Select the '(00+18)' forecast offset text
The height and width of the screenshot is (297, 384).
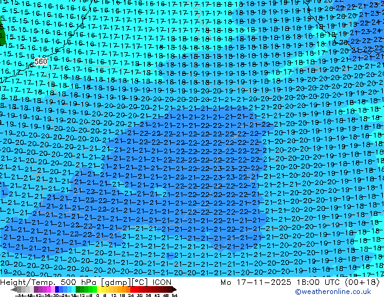[362, 282]
